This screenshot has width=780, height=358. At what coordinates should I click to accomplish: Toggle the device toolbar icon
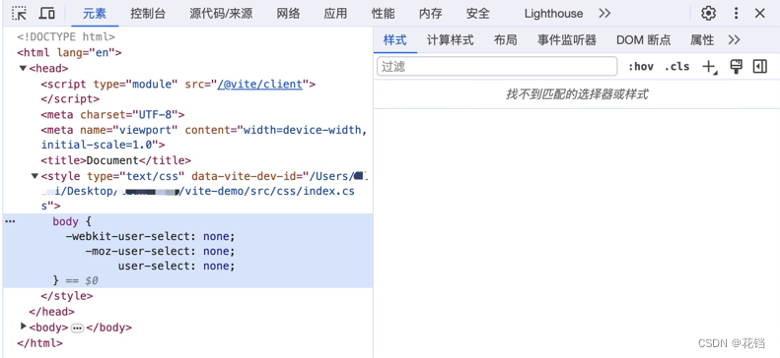[x=46, y=14]
